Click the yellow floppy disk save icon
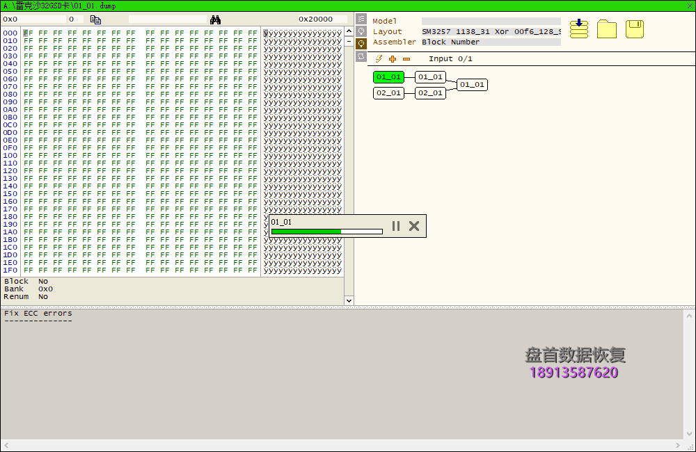696x452 pixels. click(635, 29)
